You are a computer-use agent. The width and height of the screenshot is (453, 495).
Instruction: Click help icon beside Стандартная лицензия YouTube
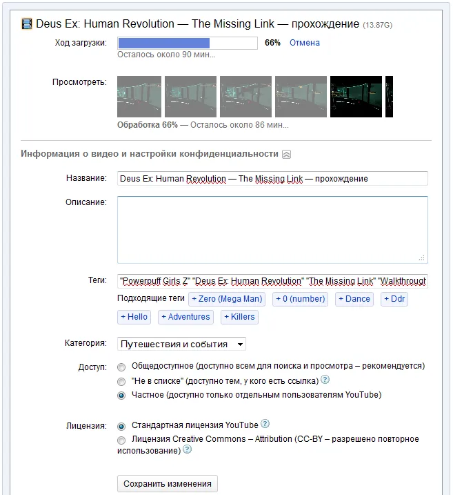pyautogui.click(x=265, y=424)
